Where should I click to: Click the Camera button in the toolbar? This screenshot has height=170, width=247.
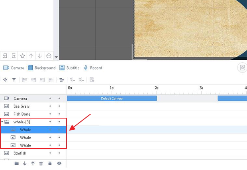tap(14, 68)
